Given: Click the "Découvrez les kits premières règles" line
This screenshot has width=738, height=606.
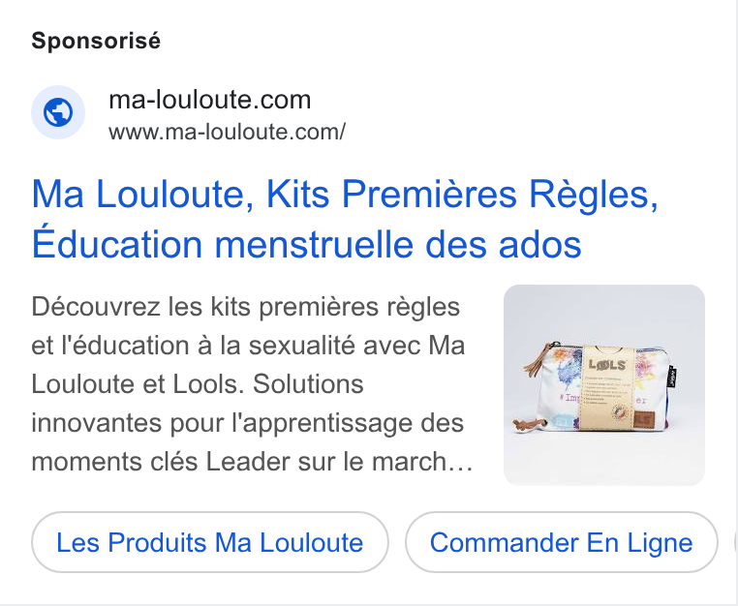Looking at the screenshot, I should click(245, 307).
